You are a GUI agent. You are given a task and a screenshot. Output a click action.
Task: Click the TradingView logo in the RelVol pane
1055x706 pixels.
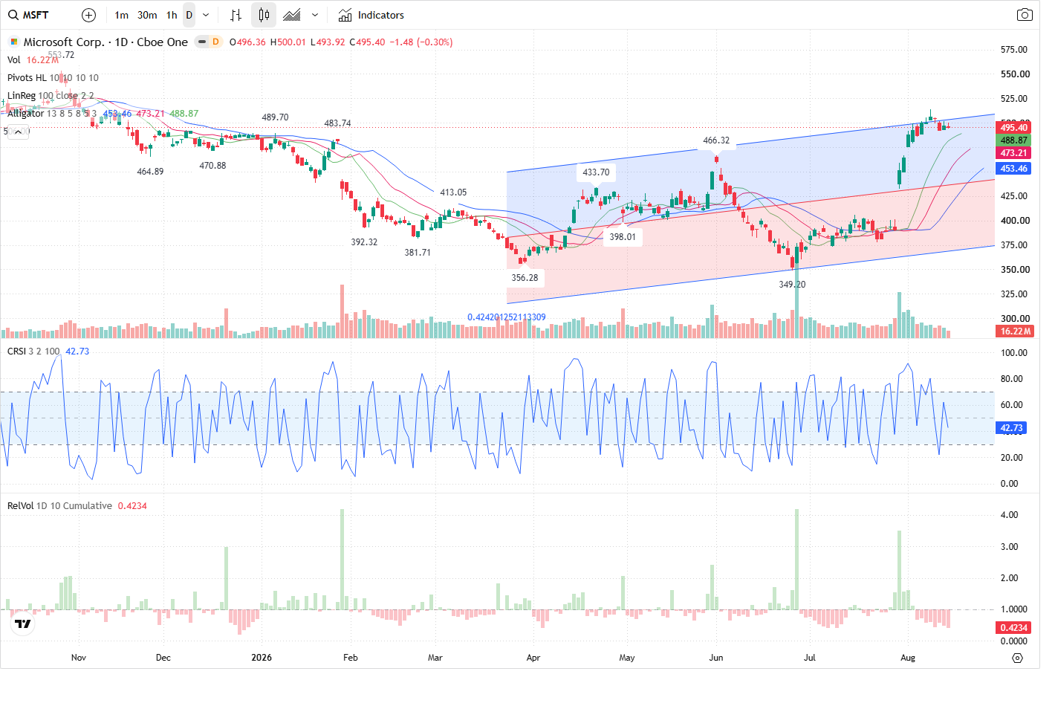tap(23, 624)
